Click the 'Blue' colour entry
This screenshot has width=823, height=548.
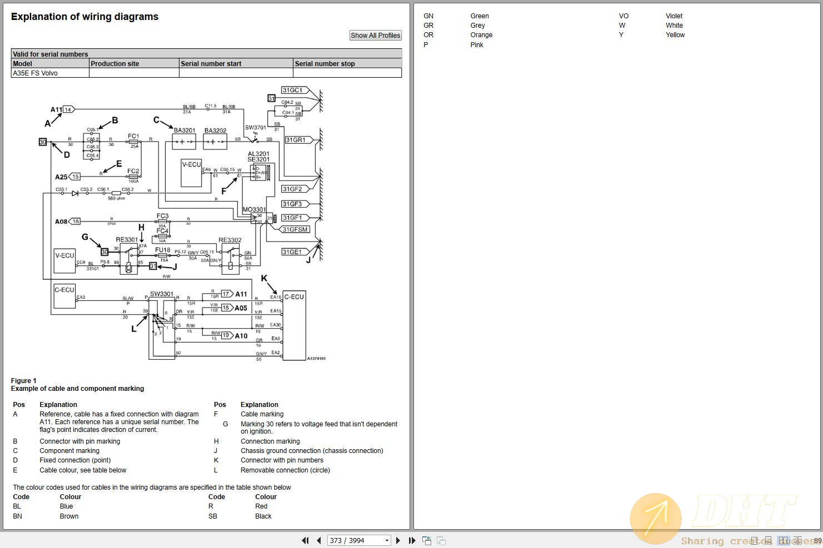[67, 506]
